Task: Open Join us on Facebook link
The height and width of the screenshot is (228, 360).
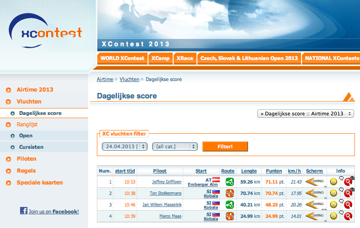Action: (x=54, y=212)
